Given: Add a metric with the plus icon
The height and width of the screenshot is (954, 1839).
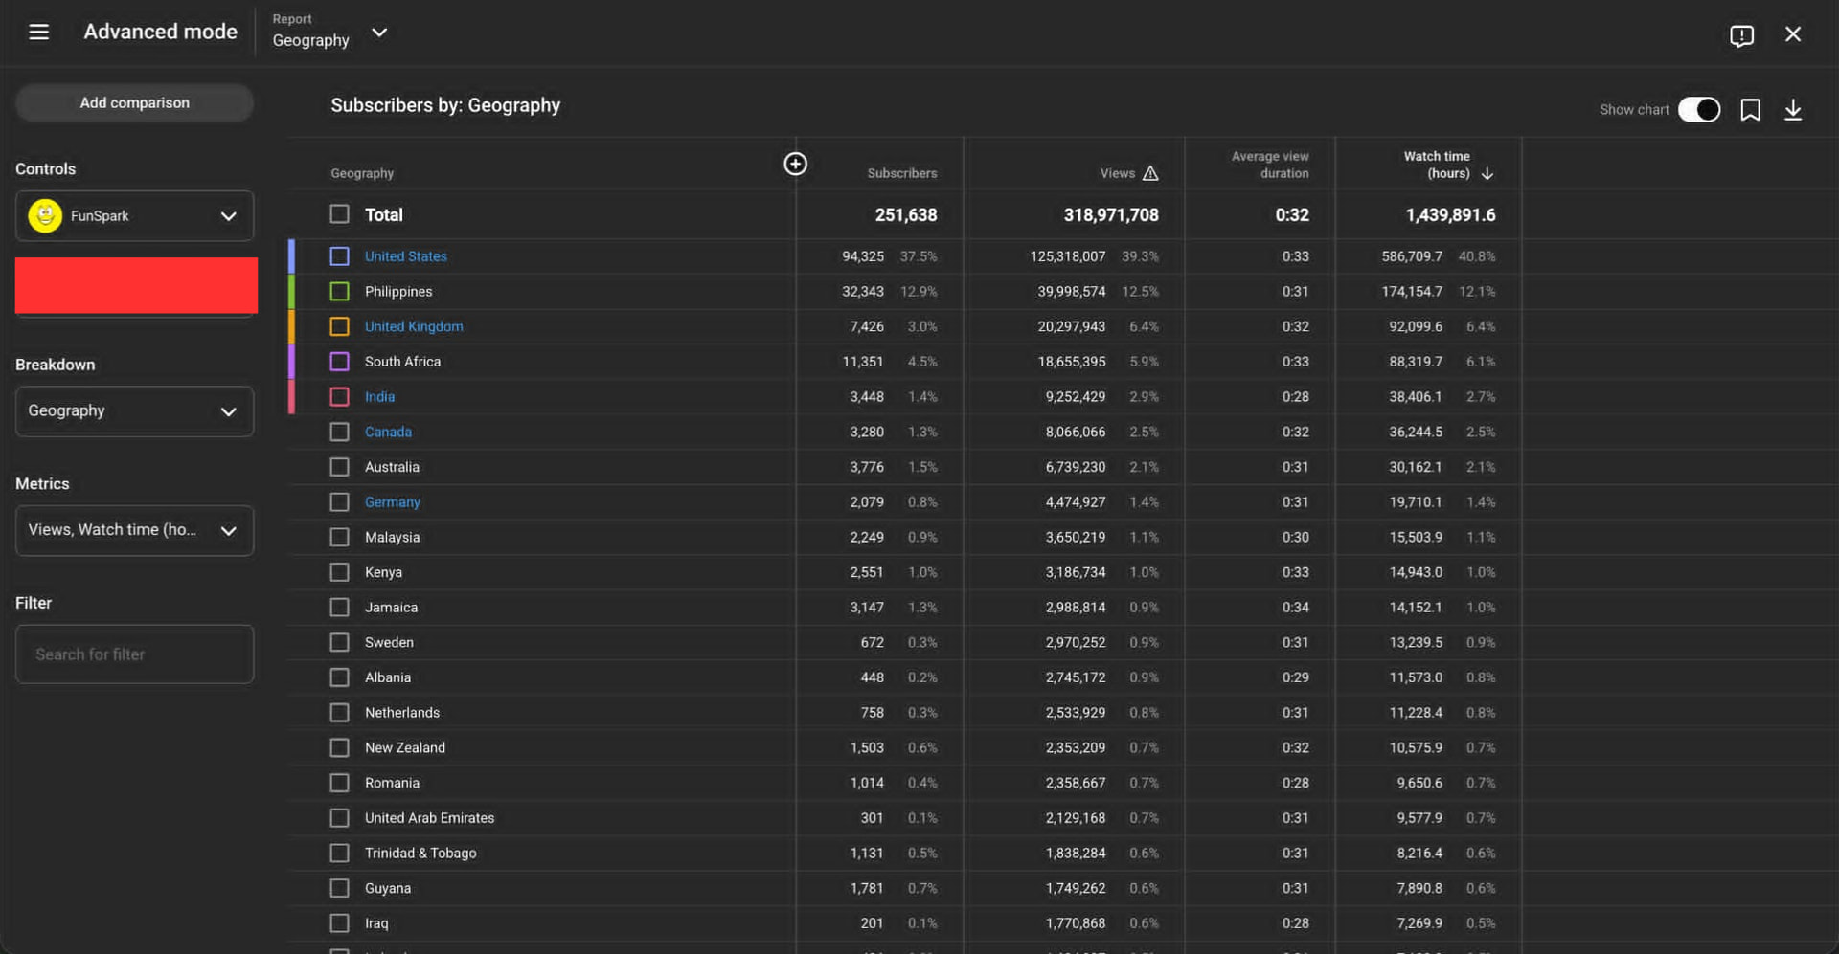Looking at the screenshot, I should coord(795,164).
